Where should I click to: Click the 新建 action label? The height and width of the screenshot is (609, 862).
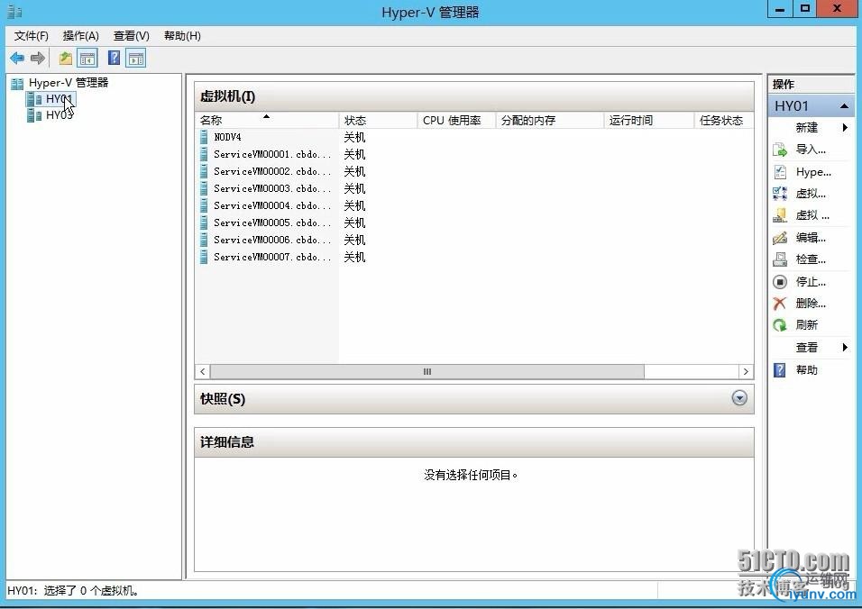(806, 127)
